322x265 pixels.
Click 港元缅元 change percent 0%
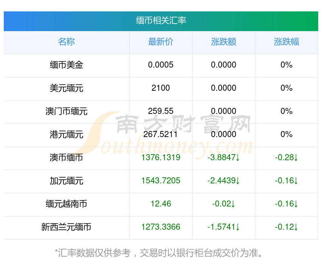pos(286,134)
